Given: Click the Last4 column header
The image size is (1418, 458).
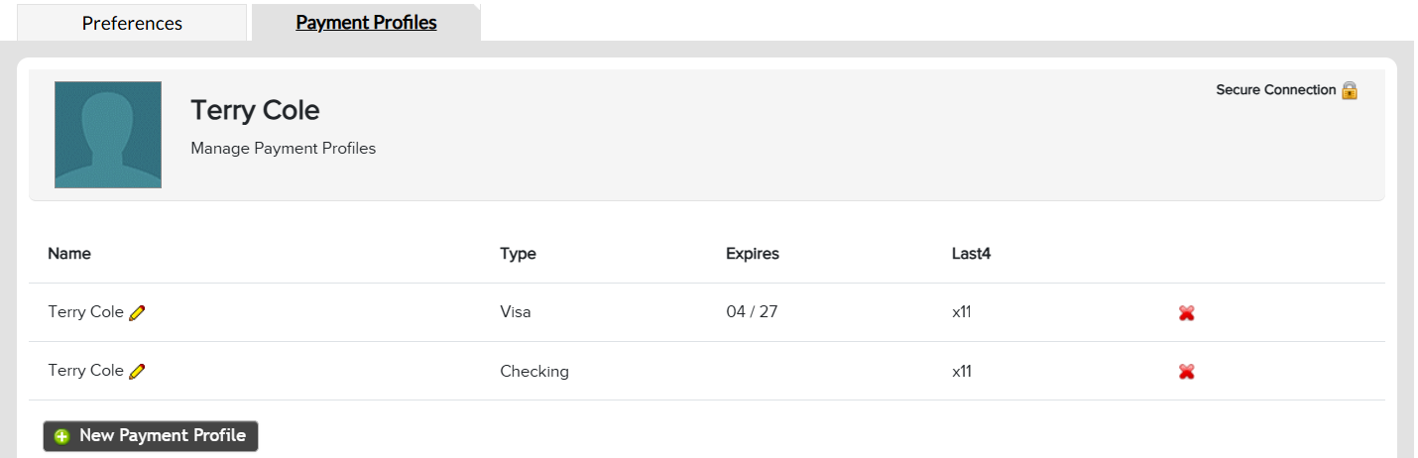Looking at the screenshot, I should [x=971, y=254].
